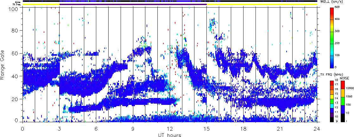Click the 13 label on TX FRQ legend
The image size is (354, 137).
336,103
